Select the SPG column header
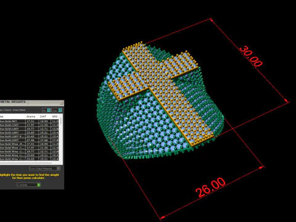Image resolution: width=296 pixels, height=222 pixels. point(55,117)
